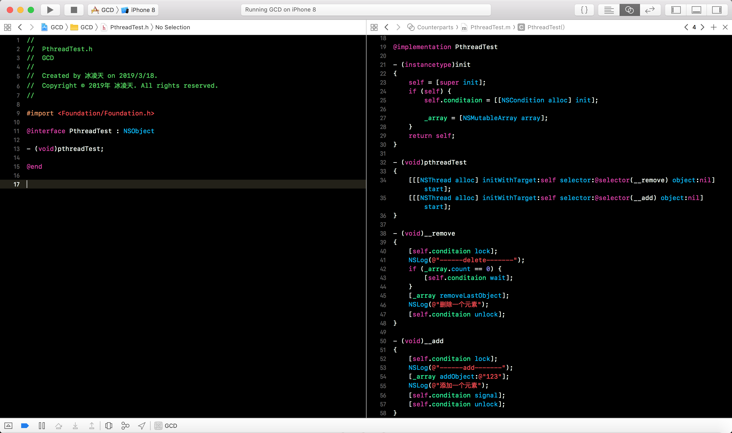Place cursor on line 17 of PthreadTest.h
Viewport: 732px width, 433px height.
pos(183,184)
